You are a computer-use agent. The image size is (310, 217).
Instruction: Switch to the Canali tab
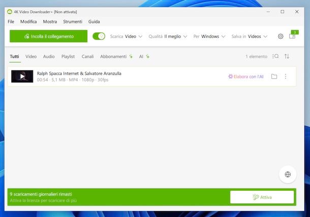tap(87, 57)
